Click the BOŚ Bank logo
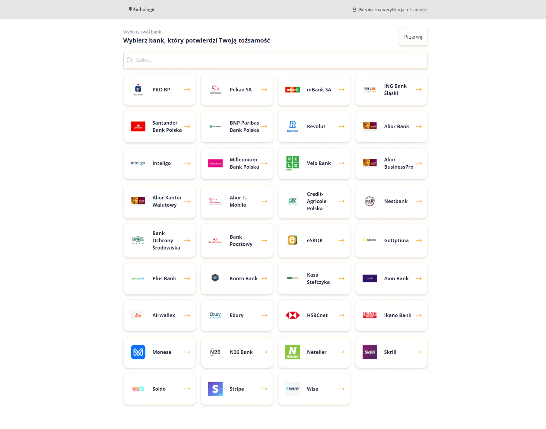The height and width of the screenshot is (429, 546). pos(138,240)
